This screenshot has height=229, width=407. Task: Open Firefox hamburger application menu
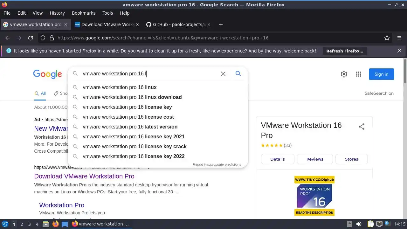399,38
